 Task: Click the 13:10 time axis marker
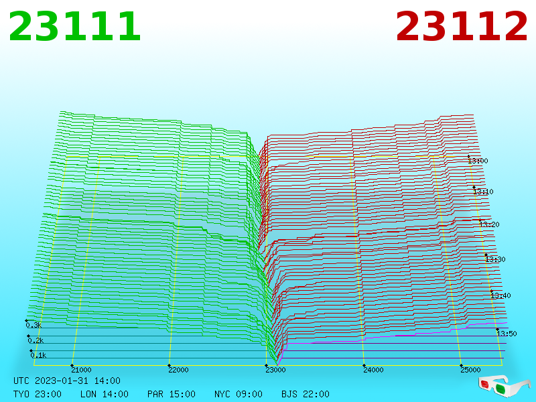pos(483,192)
